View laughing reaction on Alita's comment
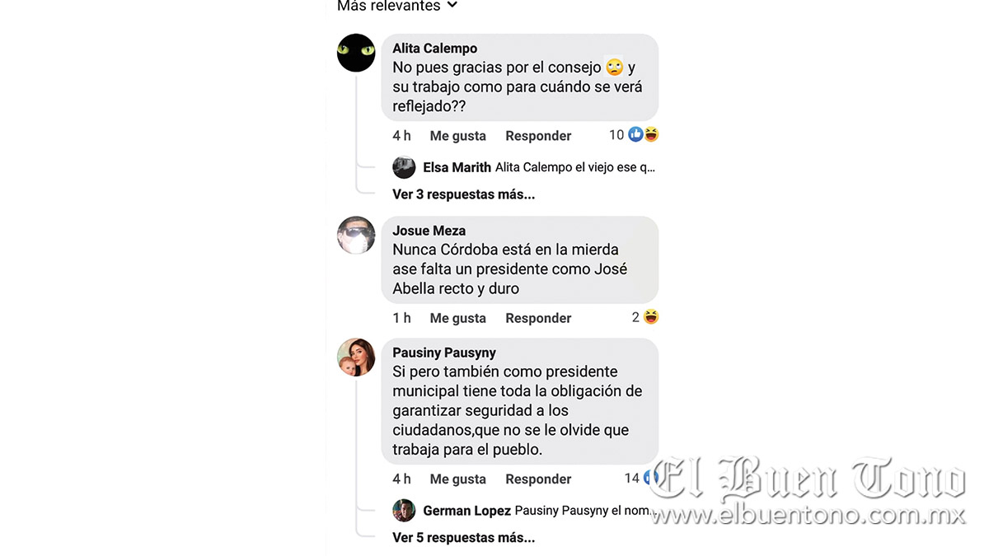989x556 pixels. pos(651,134)
